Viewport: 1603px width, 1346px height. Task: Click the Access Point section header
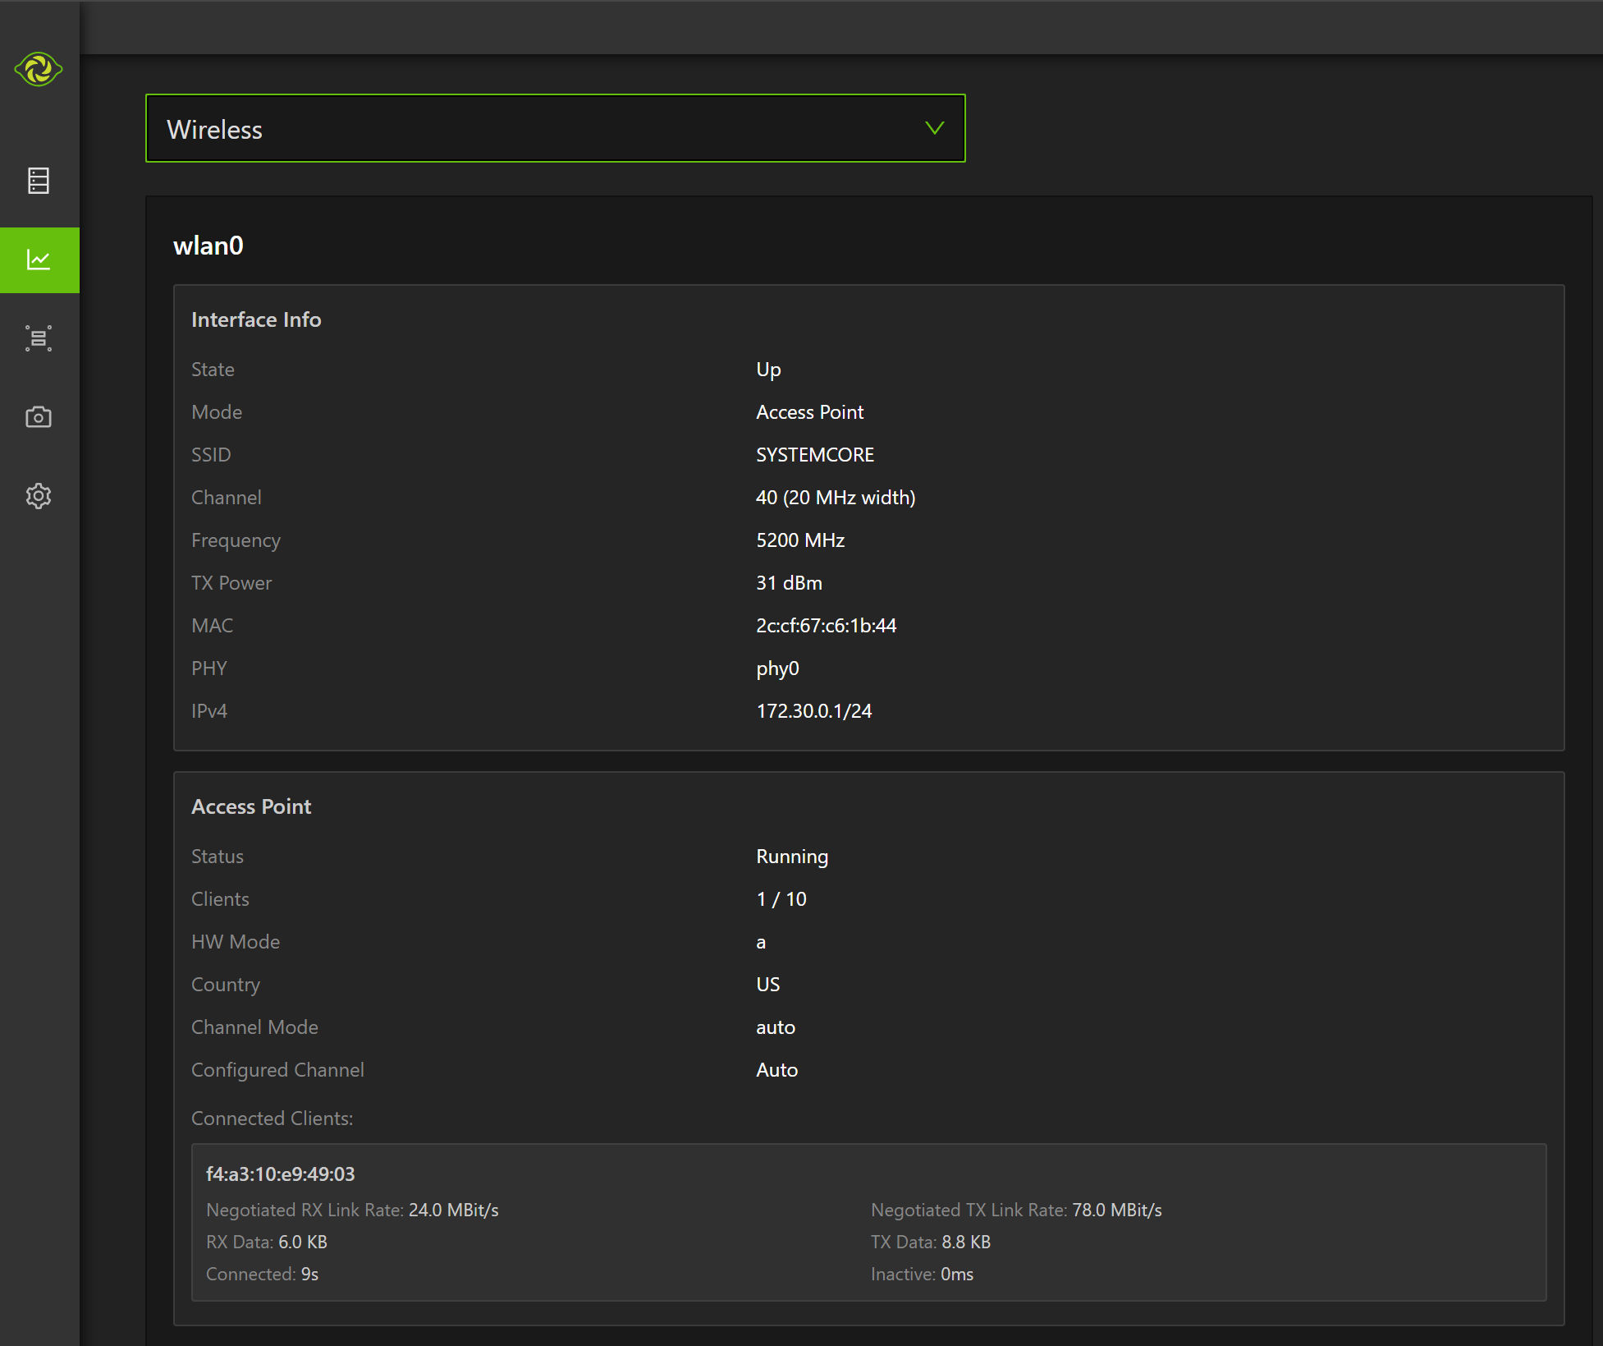(x=251, y=806)
